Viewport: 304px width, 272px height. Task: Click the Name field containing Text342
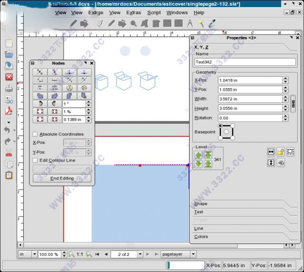245,62
